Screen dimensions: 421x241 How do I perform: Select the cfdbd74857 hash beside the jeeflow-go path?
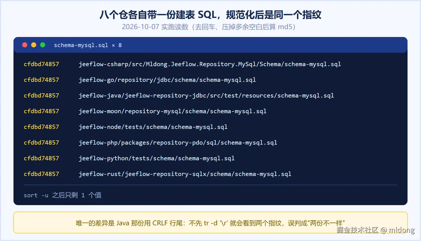coord(42,80)
